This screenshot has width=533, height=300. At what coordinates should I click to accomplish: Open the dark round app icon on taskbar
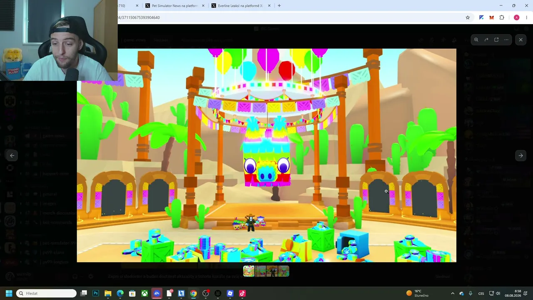coord(218,293)
